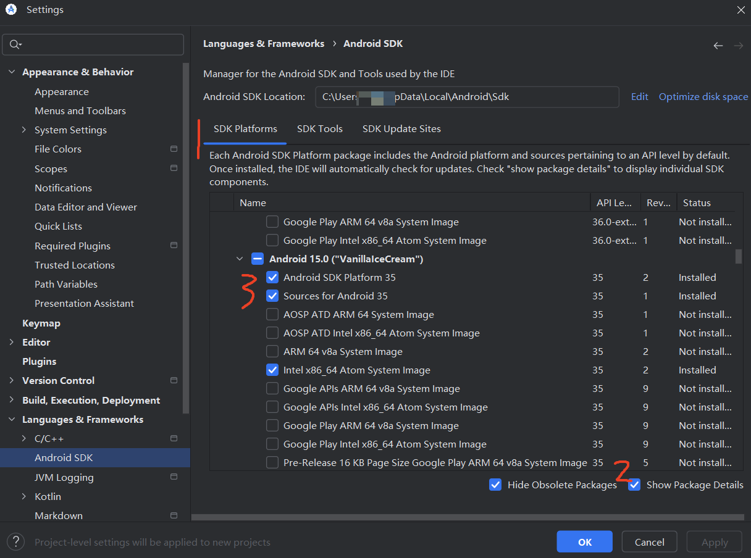The width and height of the screenshot is (751, 558).
Task: Sort by the Name column header
Action: click(x=411, y=202)
